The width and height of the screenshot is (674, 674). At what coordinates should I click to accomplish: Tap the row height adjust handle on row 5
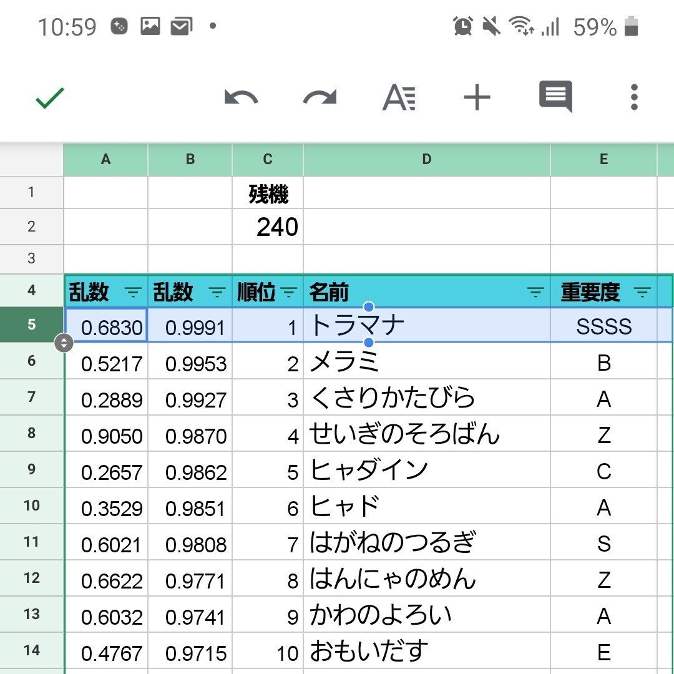pos(65,342)
